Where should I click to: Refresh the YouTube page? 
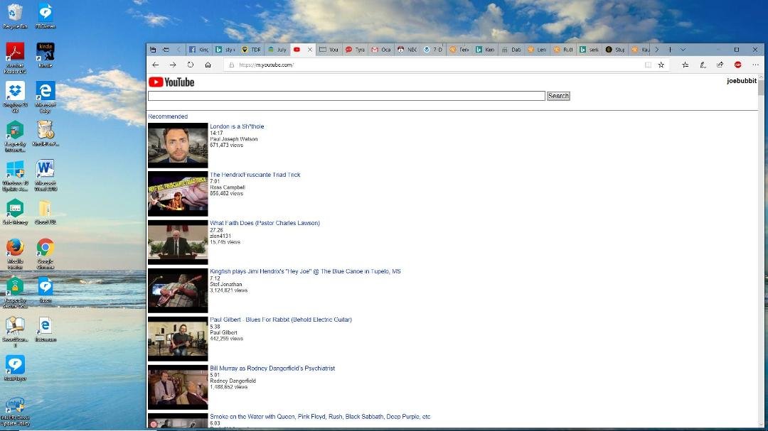[x=191, y=65]
